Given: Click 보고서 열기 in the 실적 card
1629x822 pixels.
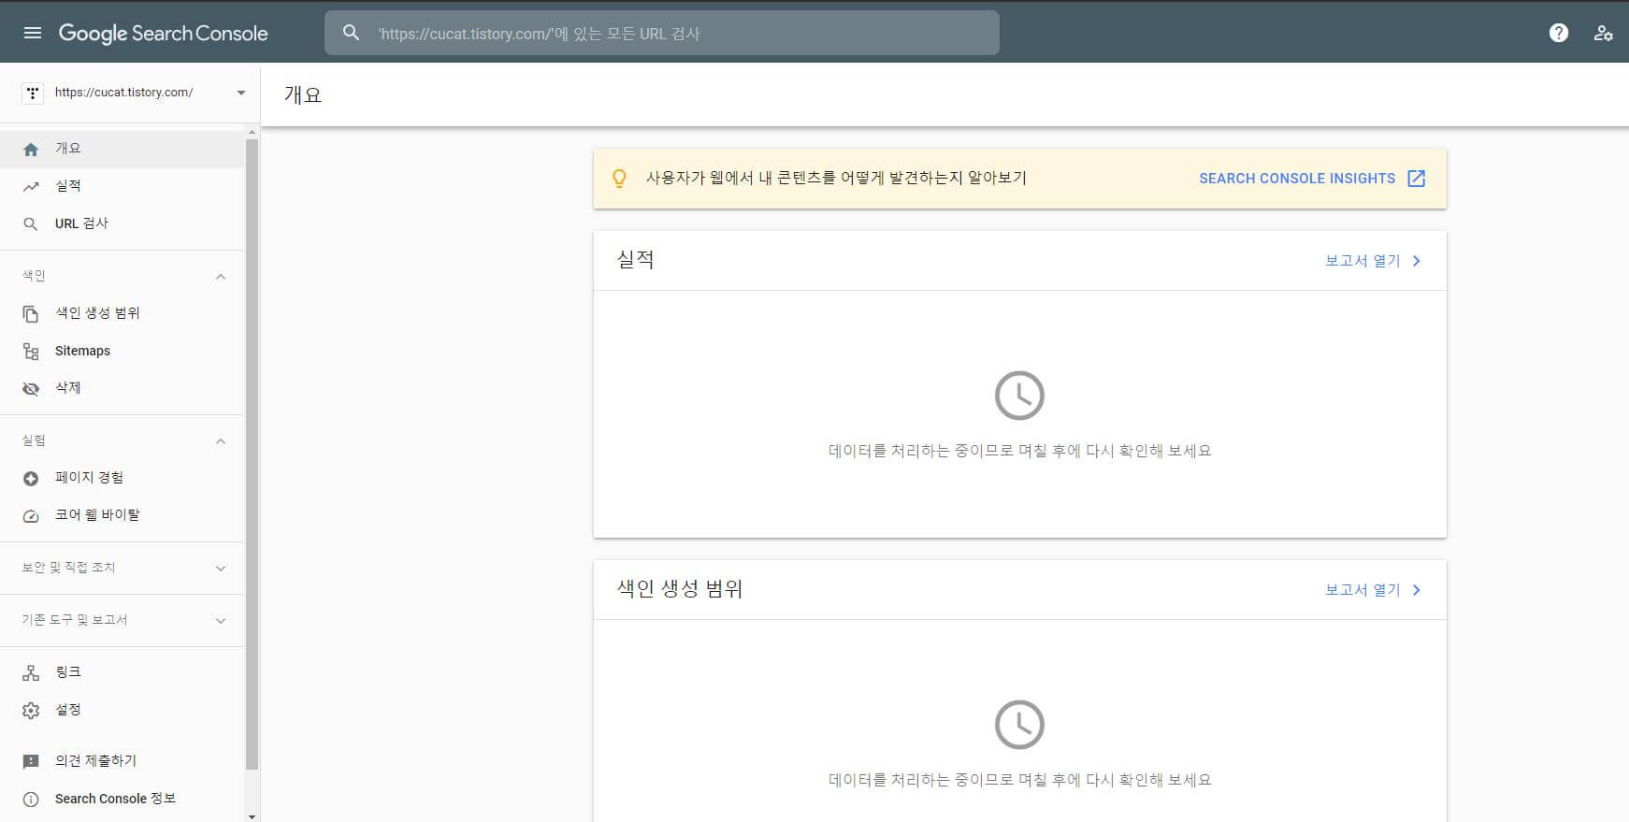Looking at the screenshot, I should pyautogui.click(x=1362, y=261).
